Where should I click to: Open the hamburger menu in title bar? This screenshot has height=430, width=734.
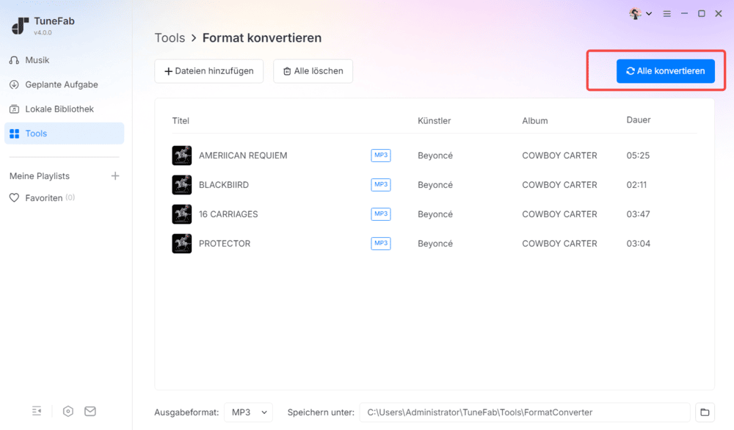coord(667,14)
